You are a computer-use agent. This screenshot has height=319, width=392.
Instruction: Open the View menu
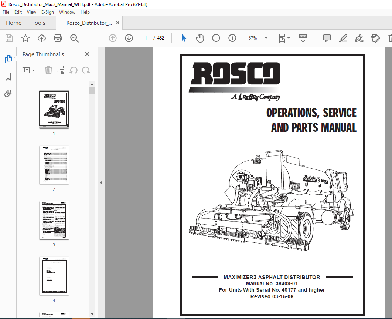(x=31, y=12)
